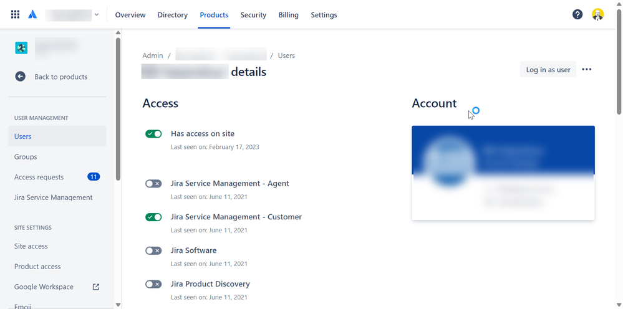
Task: Open the profile avatar menu
Action: coord(597,15)
